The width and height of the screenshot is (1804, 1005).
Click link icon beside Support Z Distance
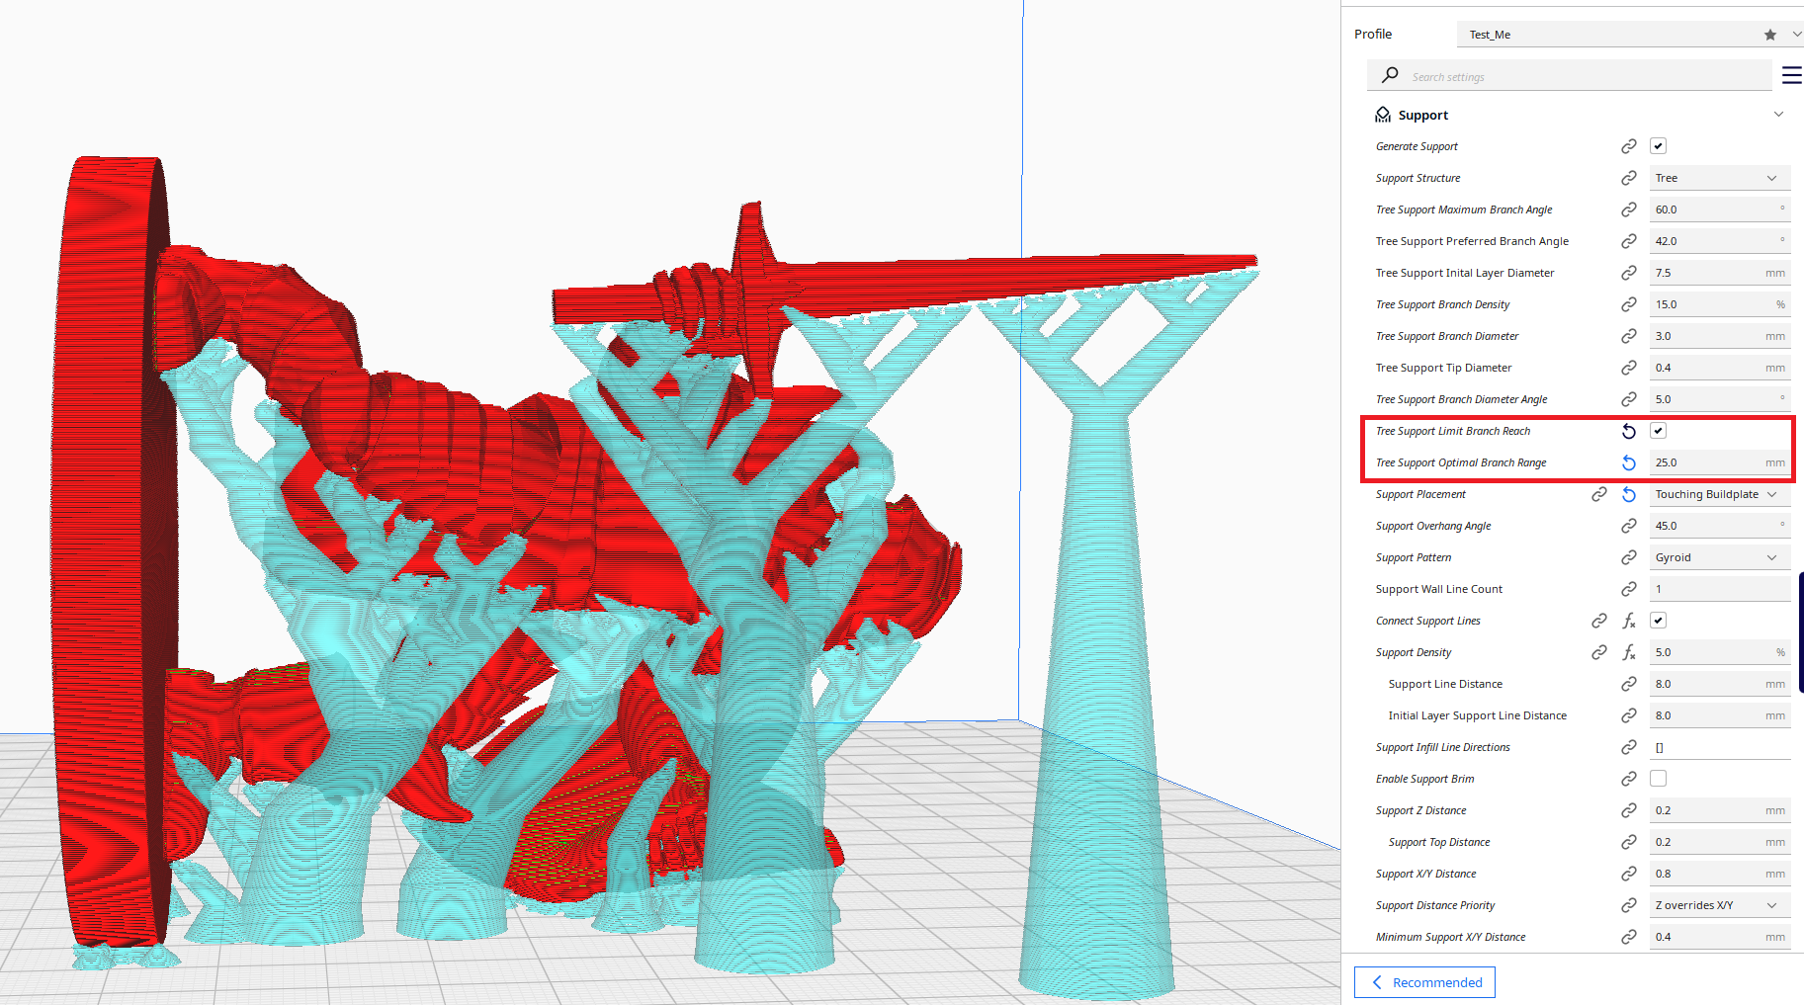(x=1628, y=810)
